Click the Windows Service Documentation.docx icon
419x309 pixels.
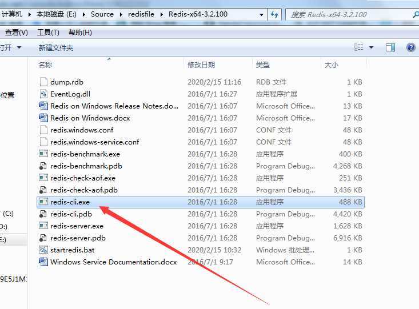tap(43, 262)
